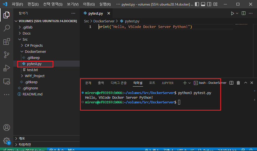Viewport: 257px width, 151px height.
Task: Click DockerServer in the breadcrumb
Action: click(x=104, y=21)
